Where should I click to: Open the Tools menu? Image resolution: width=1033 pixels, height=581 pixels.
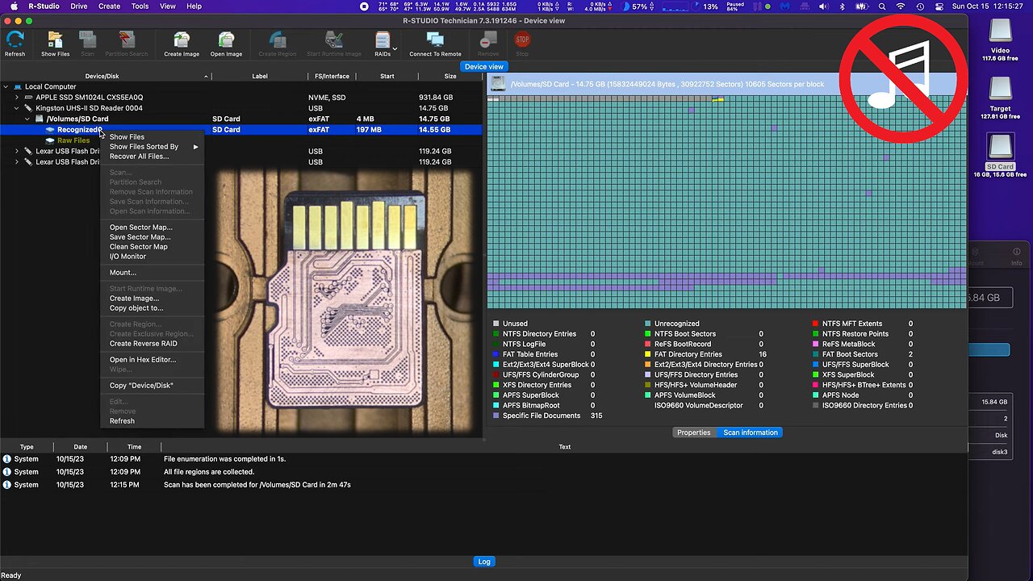[140, 6]
